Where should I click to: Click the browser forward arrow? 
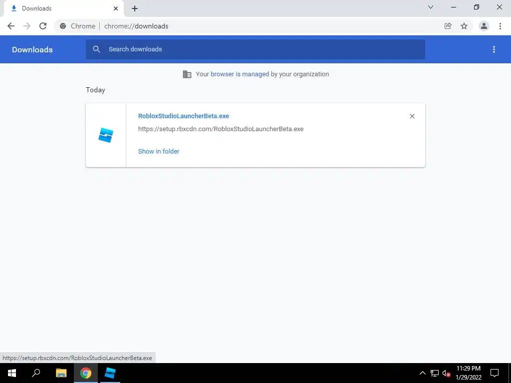point(27,26)
